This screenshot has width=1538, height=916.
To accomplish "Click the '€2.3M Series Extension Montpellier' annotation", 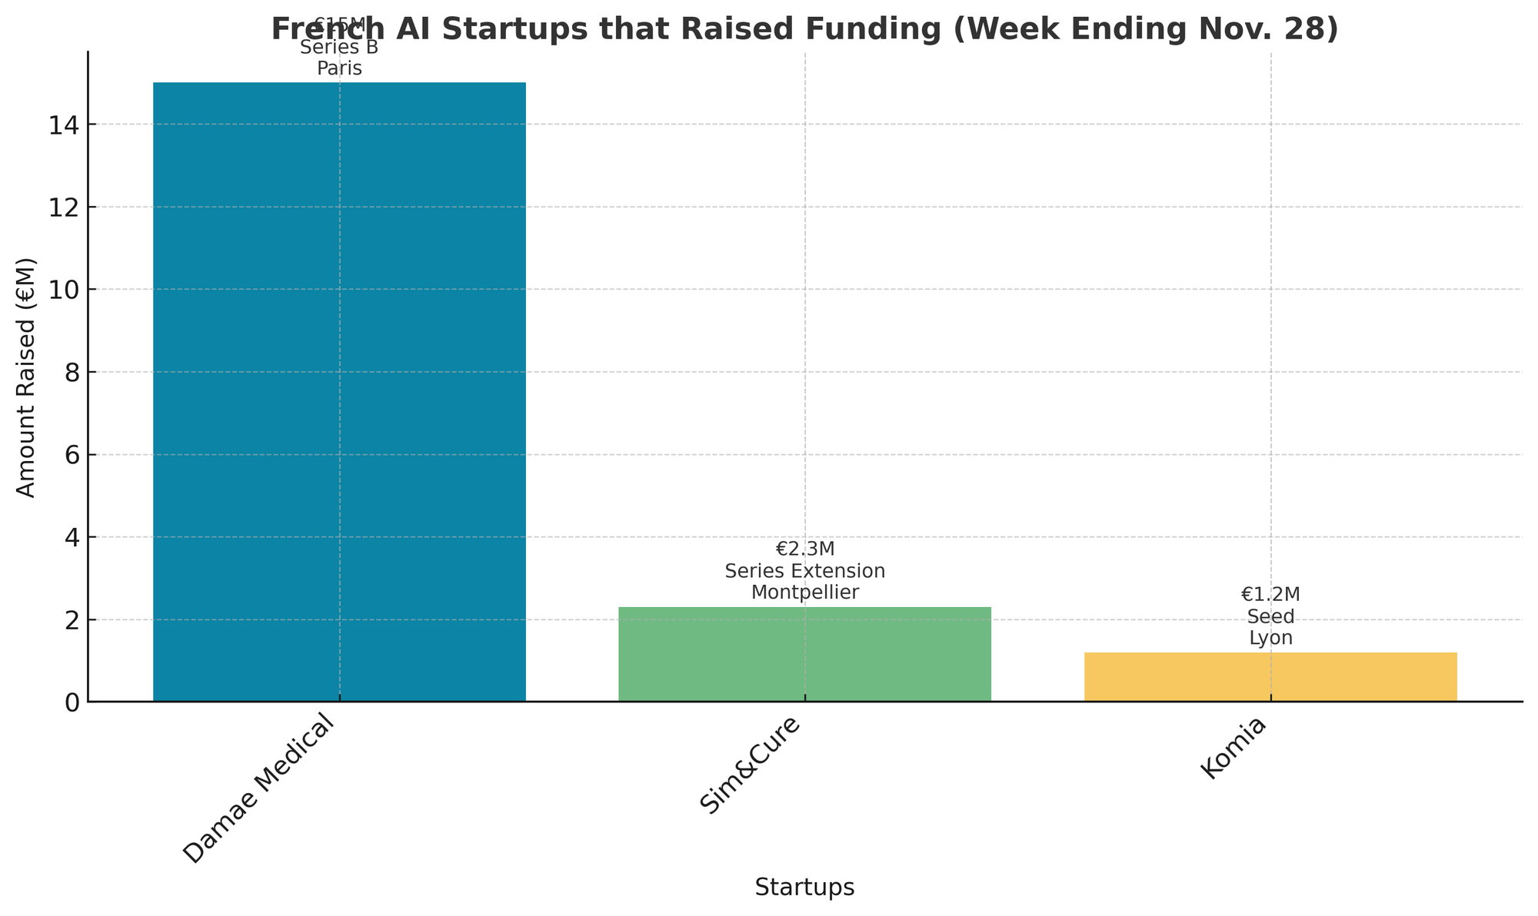I will tap(804, 571).
